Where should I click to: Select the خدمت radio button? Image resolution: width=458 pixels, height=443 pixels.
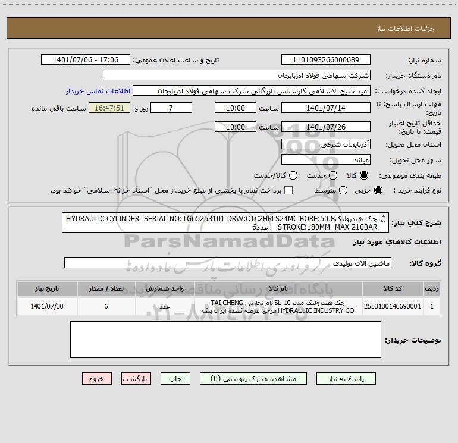pos(333,175)
